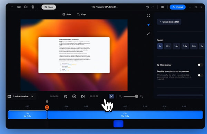The height and width of the screenshot is (134, 207).
Task: Click the video preview canvas
Action: [x=74, y=55]
